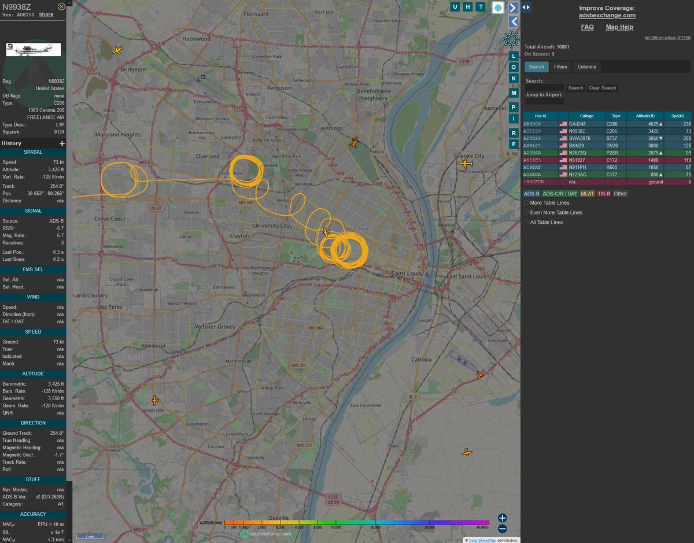This screenshot has width=694, height=543.
Task: Select the N123AC C172 row
Action: pyautogui.click(x=607, y=174)
